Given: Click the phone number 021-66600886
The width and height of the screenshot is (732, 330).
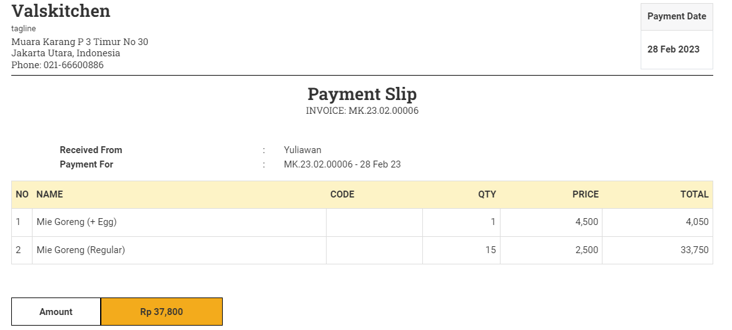Looking at the screenshot, I should 73,65.
